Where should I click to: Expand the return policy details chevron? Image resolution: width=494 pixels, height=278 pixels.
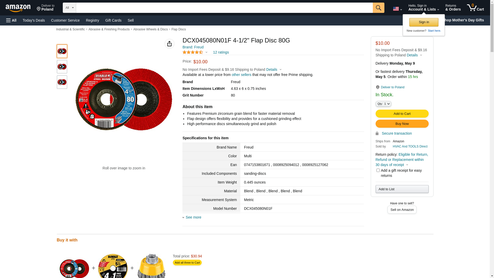click(407, 165)
